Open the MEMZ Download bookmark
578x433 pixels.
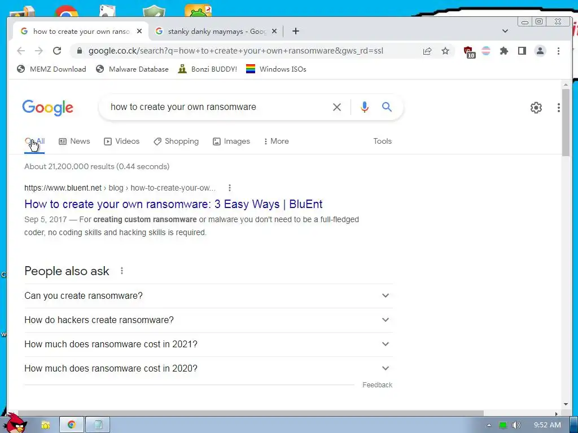tap(51, 69)
